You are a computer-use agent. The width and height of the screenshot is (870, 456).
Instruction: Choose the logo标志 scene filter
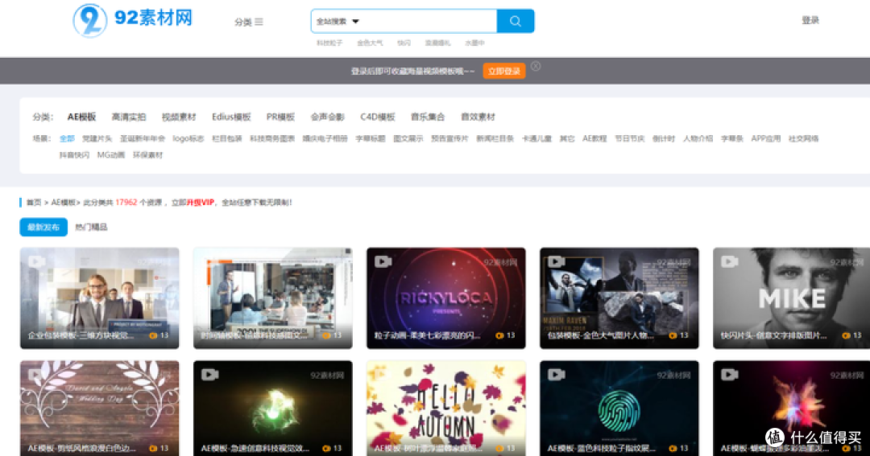click(188, 138)
